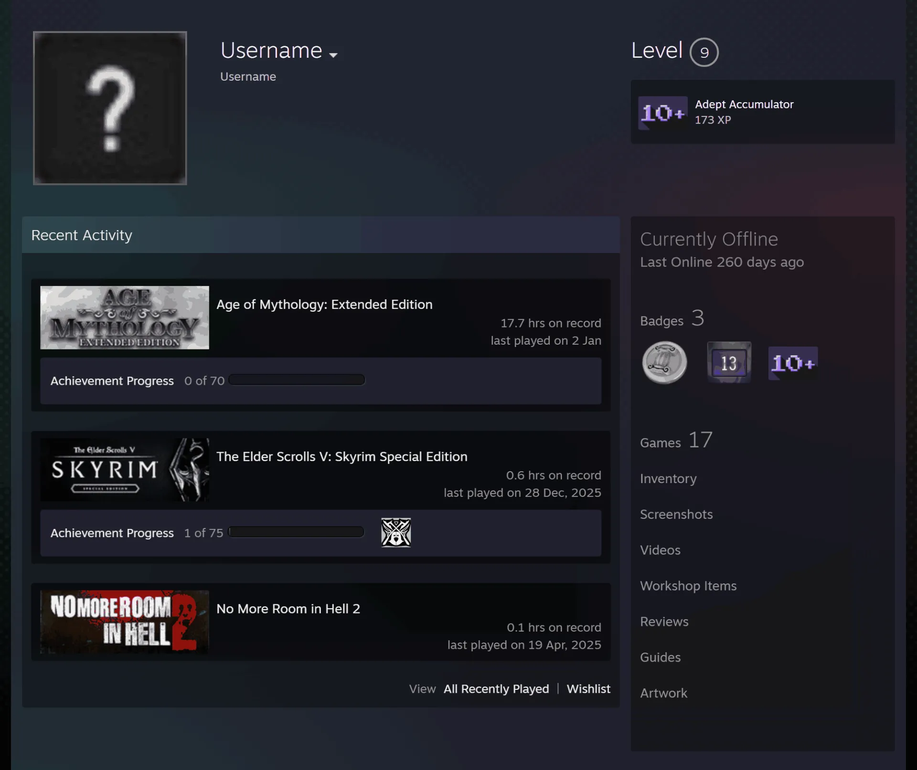Click '0.1 hrs on record' text

coord(554,627)
